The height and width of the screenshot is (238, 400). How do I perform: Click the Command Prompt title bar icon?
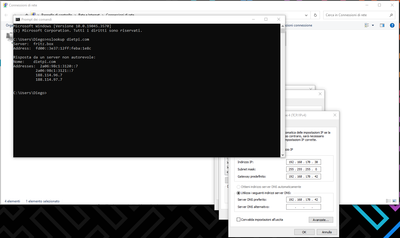click(18, 19)
